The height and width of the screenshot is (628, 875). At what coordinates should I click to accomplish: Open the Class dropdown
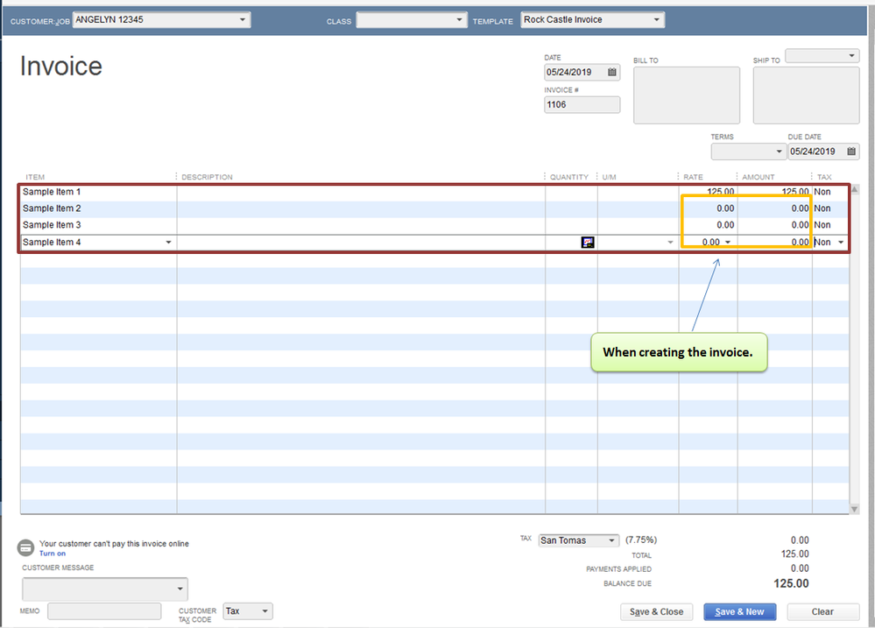459,19
